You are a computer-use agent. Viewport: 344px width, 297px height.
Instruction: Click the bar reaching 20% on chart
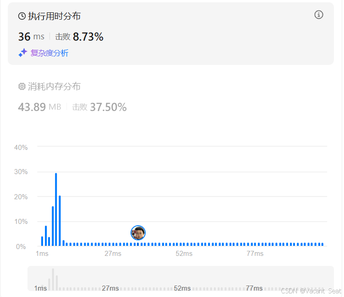pos(60,221)
